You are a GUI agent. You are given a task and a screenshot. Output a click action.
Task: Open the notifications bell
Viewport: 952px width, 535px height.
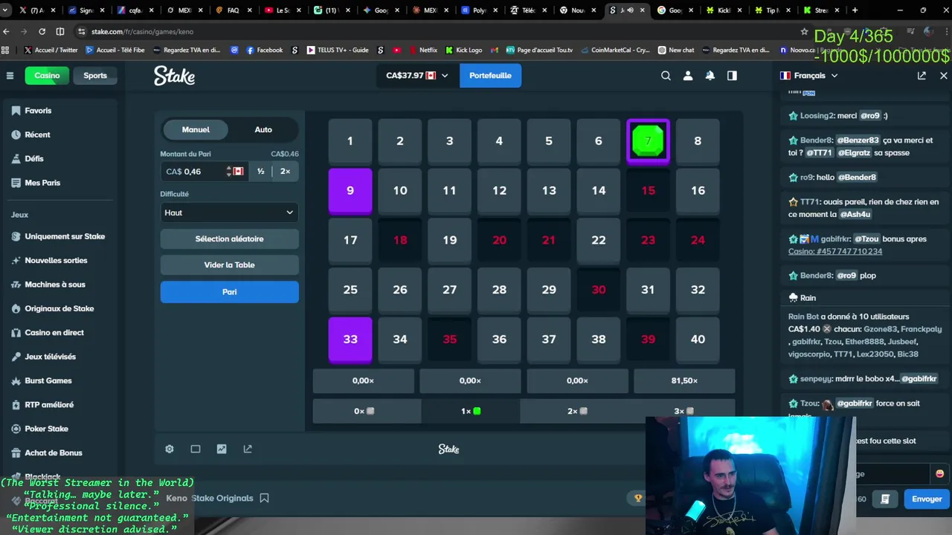[710, 76]
